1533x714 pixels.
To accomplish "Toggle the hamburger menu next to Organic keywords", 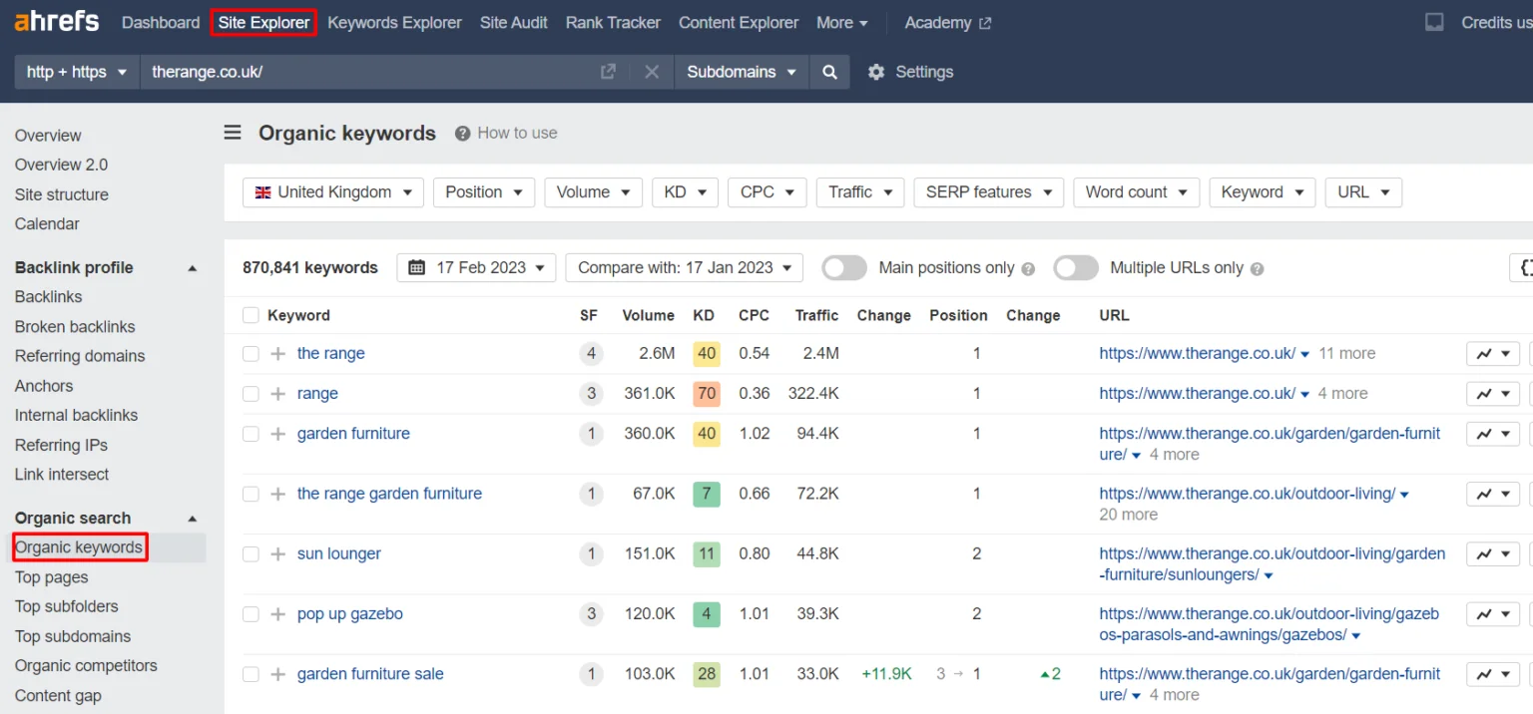I will point(233,133).
